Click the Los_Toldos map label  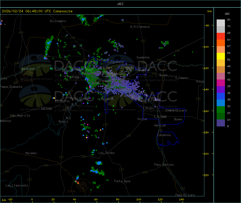(107, 153)
